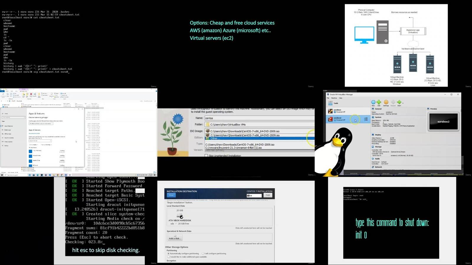The image size is (472, 265).
Task: Open the Help menu in VirtualBox Manager
Action: click(340, 98)
